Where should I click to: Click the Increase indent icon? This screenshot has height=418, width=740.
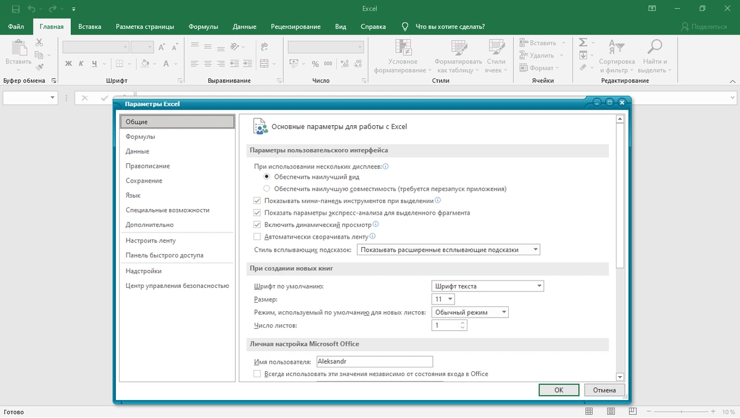point(249,64)
